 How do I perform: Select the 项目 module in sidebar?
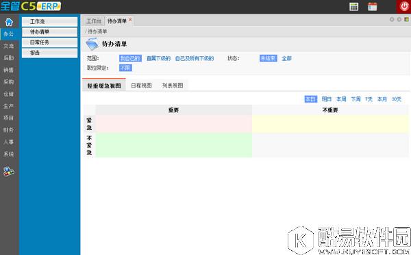click(x=9, y=118)
